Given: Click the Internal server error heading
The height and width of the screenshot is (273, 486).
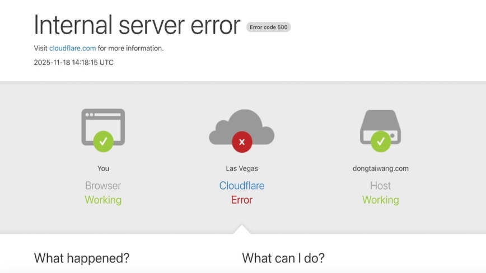Looking at the screenshot, I should point(137,25).
